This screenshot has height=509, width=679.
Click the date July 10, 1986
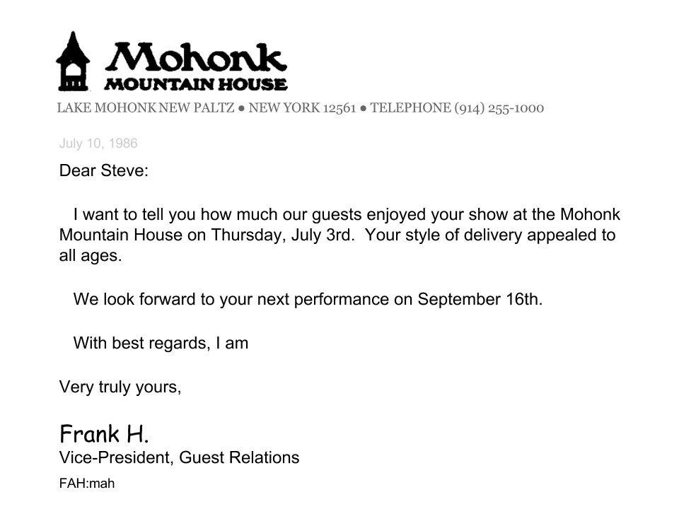tap(98, 144)
